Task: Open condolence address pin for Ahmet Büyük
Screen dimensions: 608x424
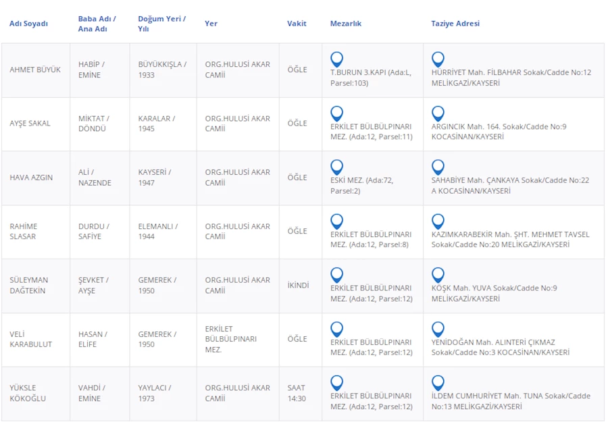Action: (x=438, y=59)
